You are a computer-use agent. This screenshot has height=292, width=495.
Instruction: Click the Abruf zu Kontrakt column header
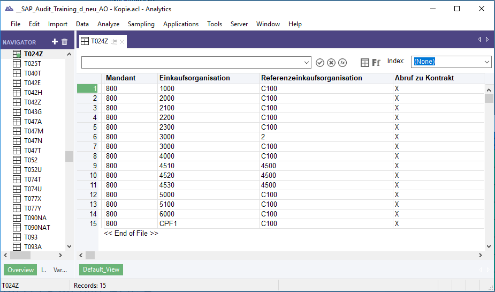(438, 78)
